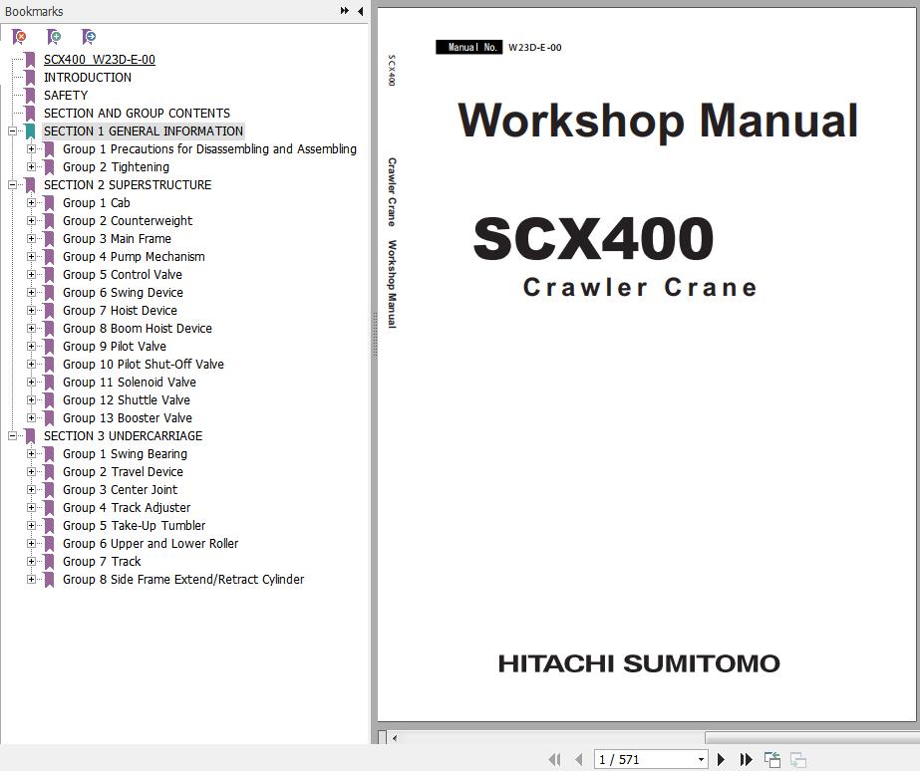Select Group 8 Side Frame Extend/Retract Cylinder
920x771 pixels.
[x=182, y=579]
